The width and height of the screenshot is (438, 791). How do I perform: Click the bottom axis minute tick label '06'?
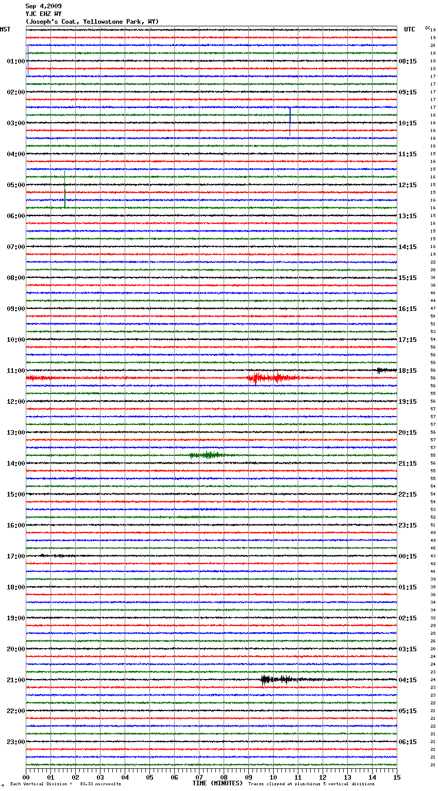(174, 777)
